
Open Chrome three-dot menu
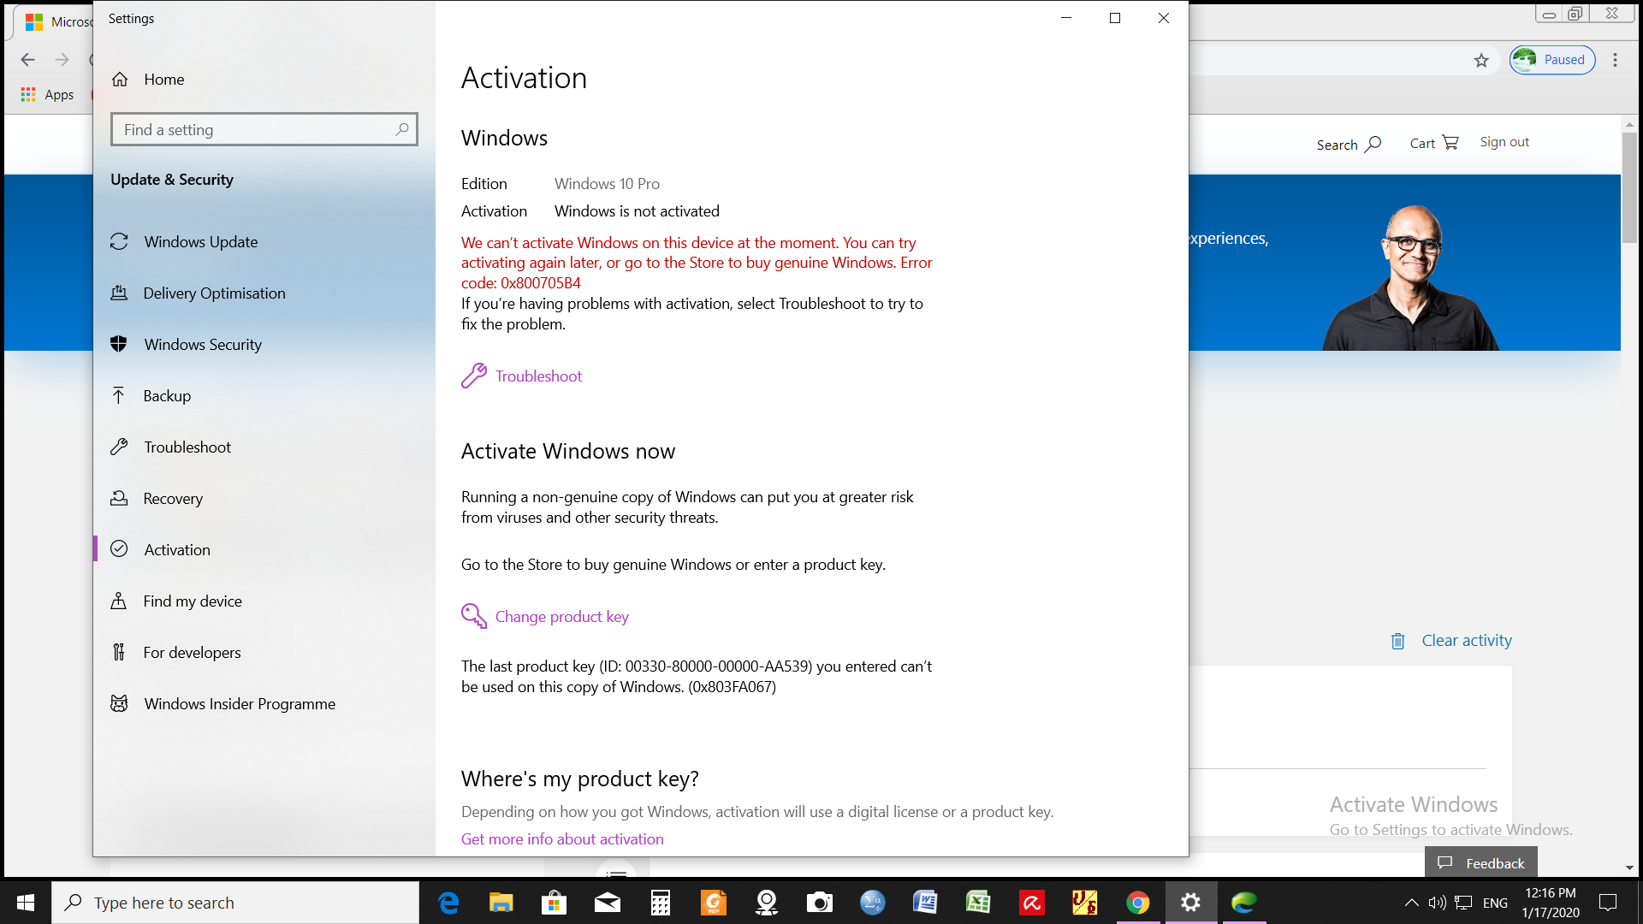pyautogui.click(x=1615, y=60)
